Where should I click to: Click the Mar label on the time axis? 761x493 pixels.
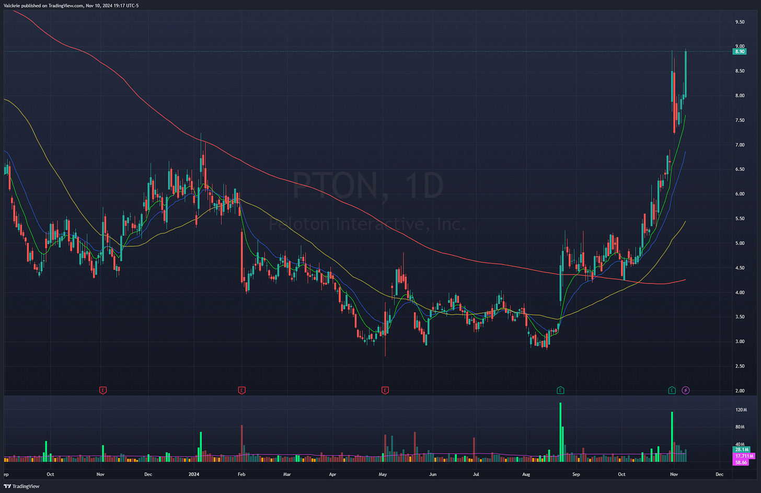287,475
